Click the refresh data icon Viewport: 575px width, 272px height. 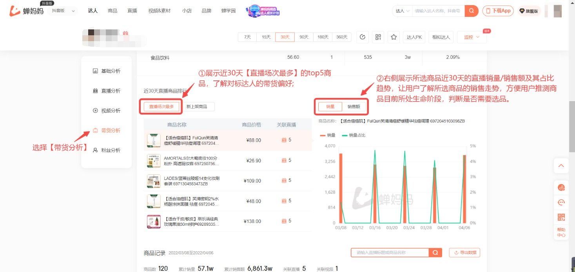[363, 37]
